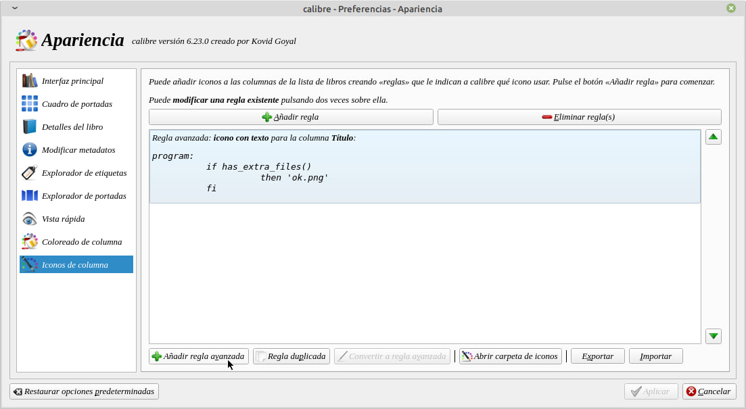Switch to Explorador de etiquetas section

pyautogui.click(x=76, y=172)
